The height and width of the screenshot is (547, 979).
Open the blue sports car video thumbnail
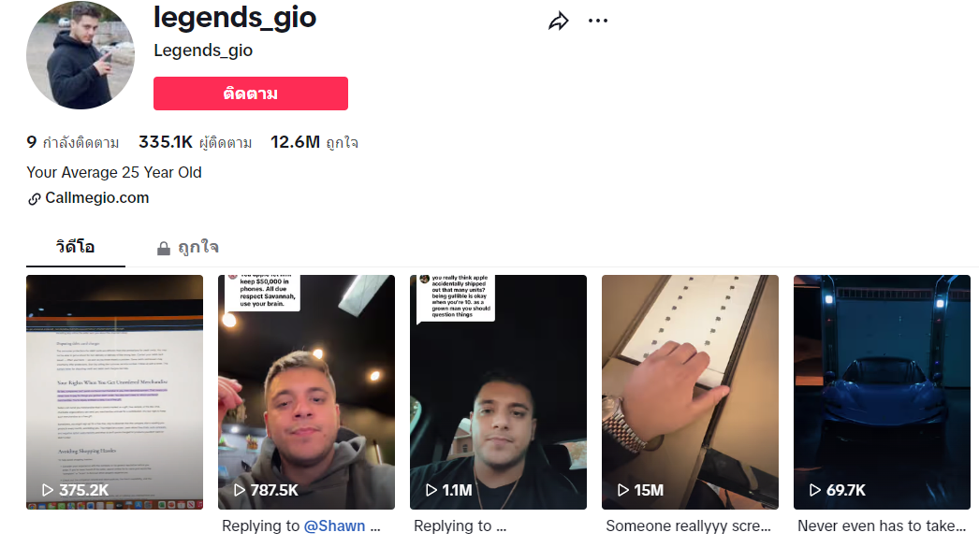882,392
